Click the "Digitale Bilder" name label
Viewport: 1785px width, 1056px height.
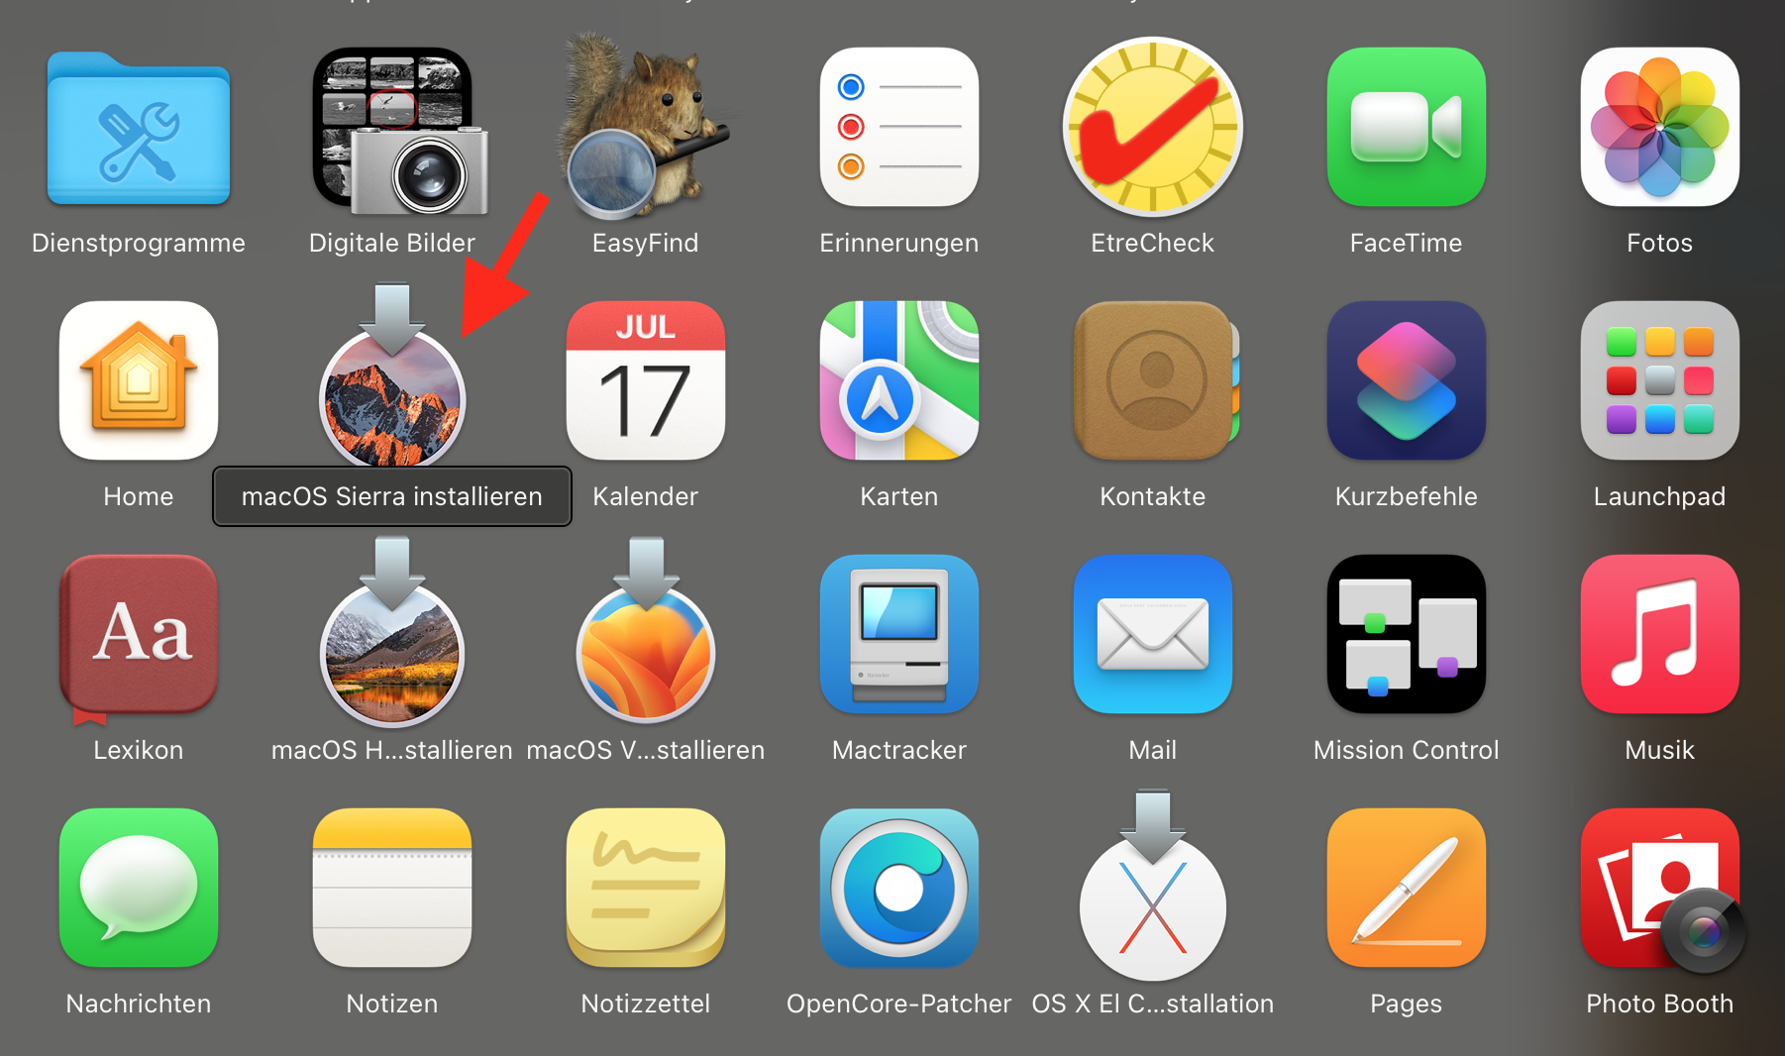coord(392,243)
